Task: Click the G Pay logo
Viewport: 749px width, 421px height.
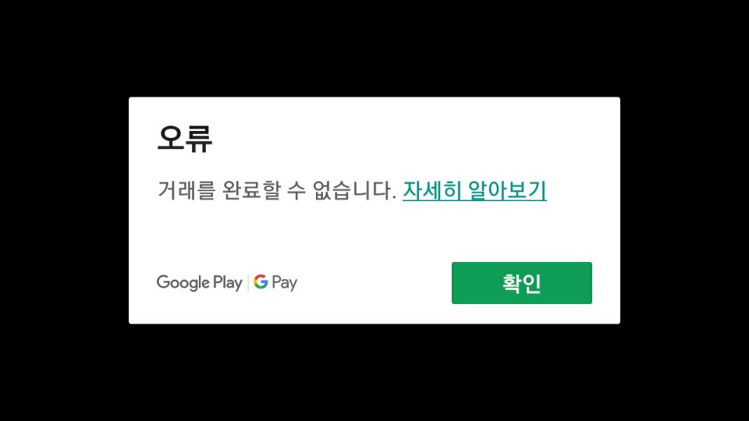Action: 275,282
